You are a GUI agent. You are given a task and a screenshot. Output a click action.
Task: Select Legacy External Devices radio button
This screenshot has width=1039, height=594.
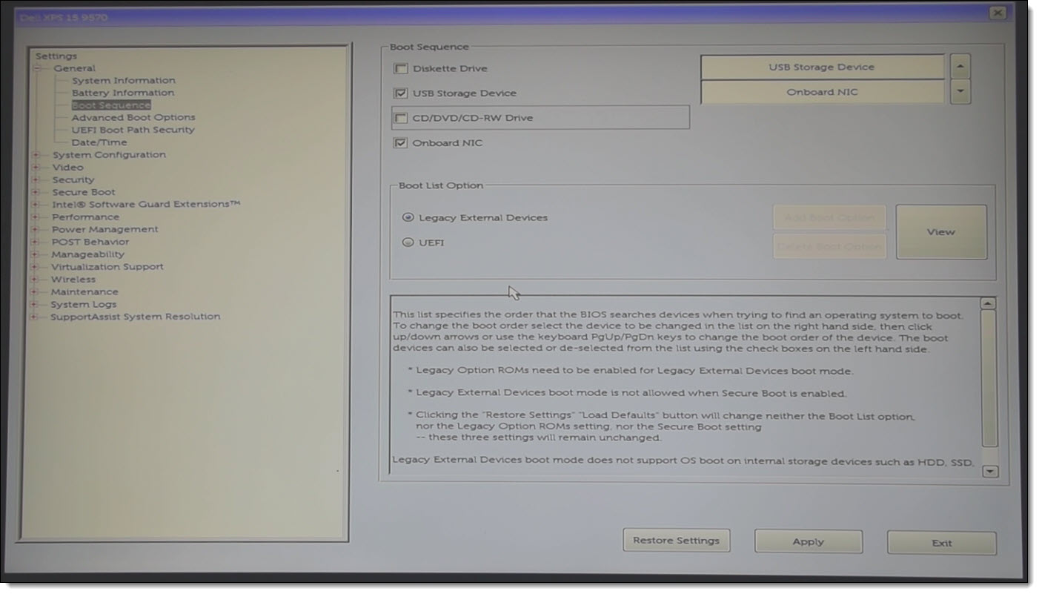407,218
